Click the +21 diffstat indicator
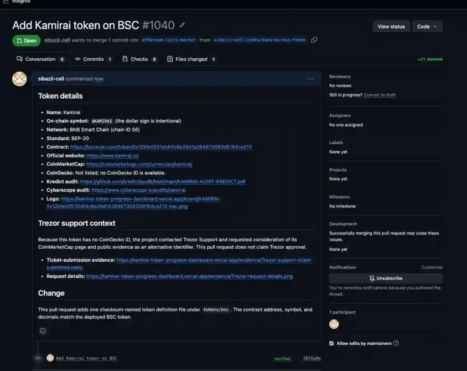The image size is (467, 371). pyautogui.click(x=430, y=60)
